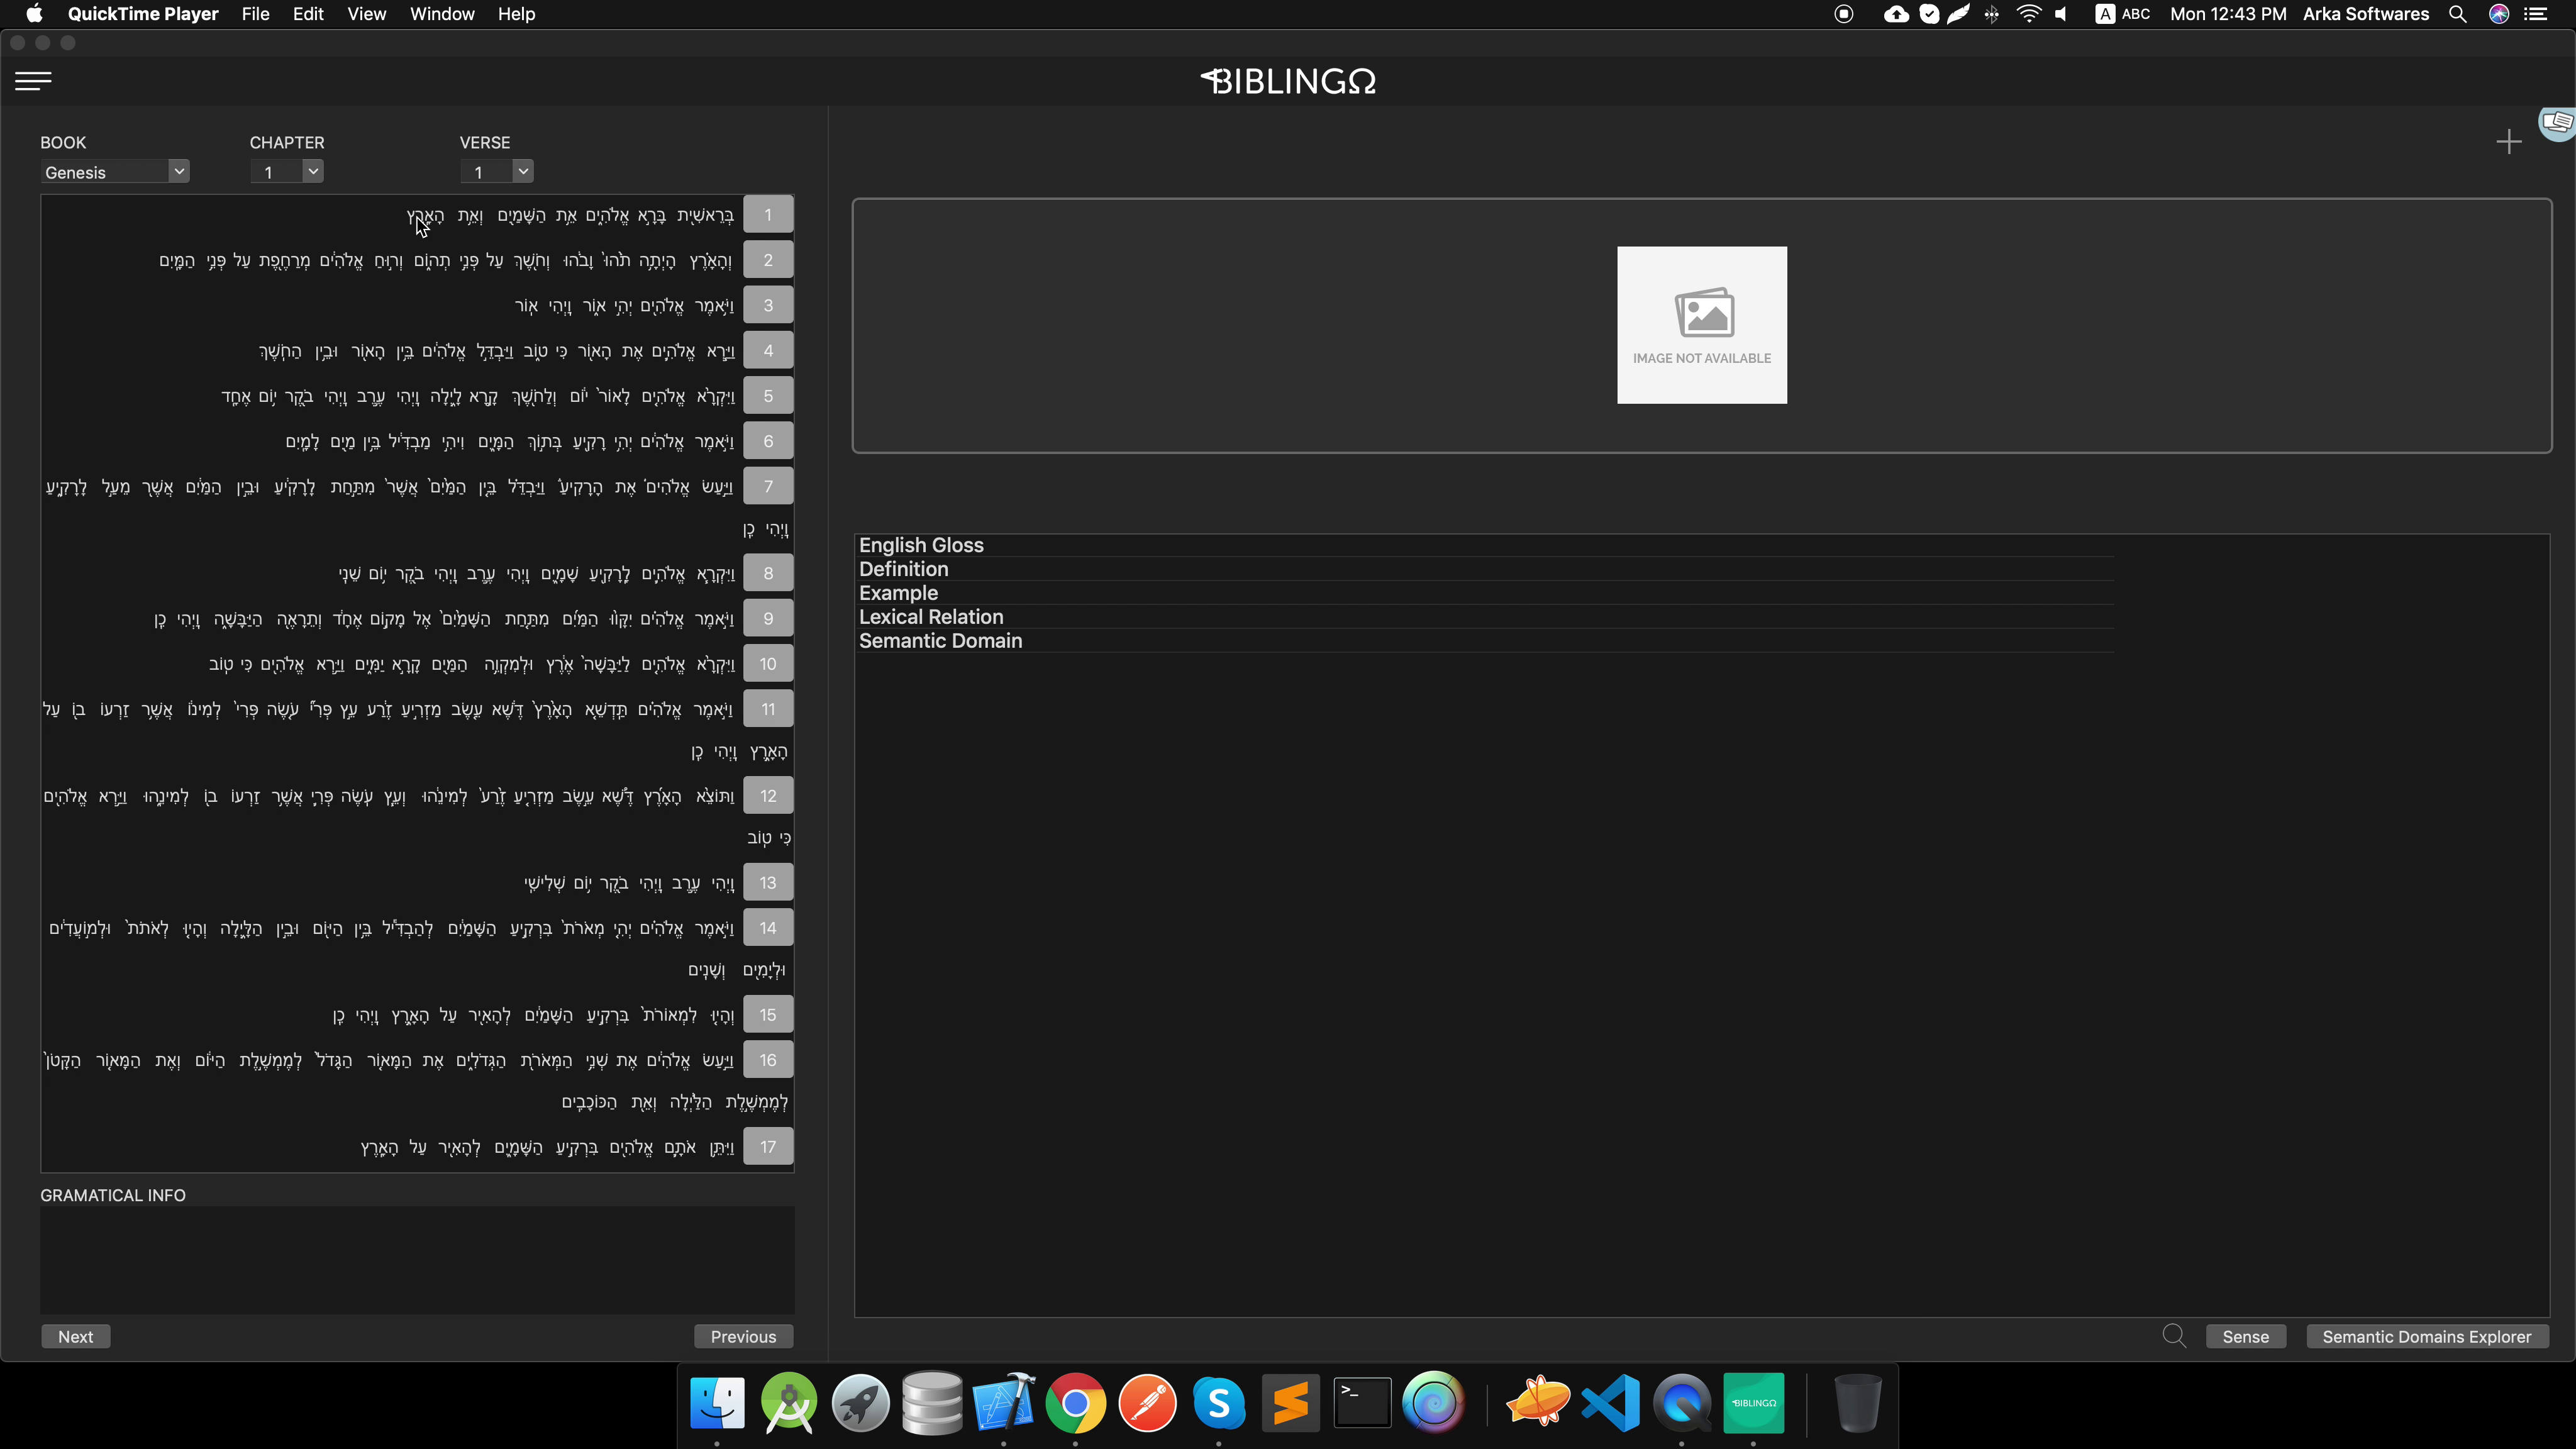Open macOS Spotlight search icon
Viewport: 2576px width, 1449px height.
tap(2457, 14)
